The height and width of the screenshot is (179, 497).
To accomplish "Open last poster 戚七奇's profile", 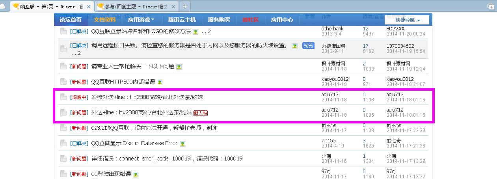I will 394,140.
